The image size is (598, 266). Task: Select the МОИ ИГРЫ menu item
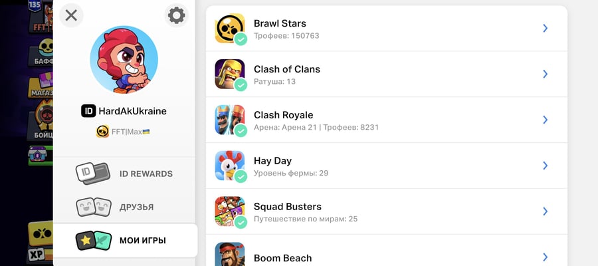(x=125, y=241)
